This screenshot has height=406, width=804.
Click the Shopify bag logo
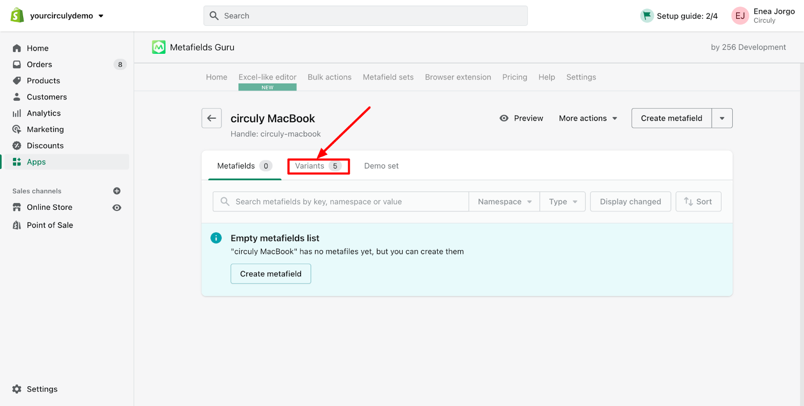coord(17,16)
